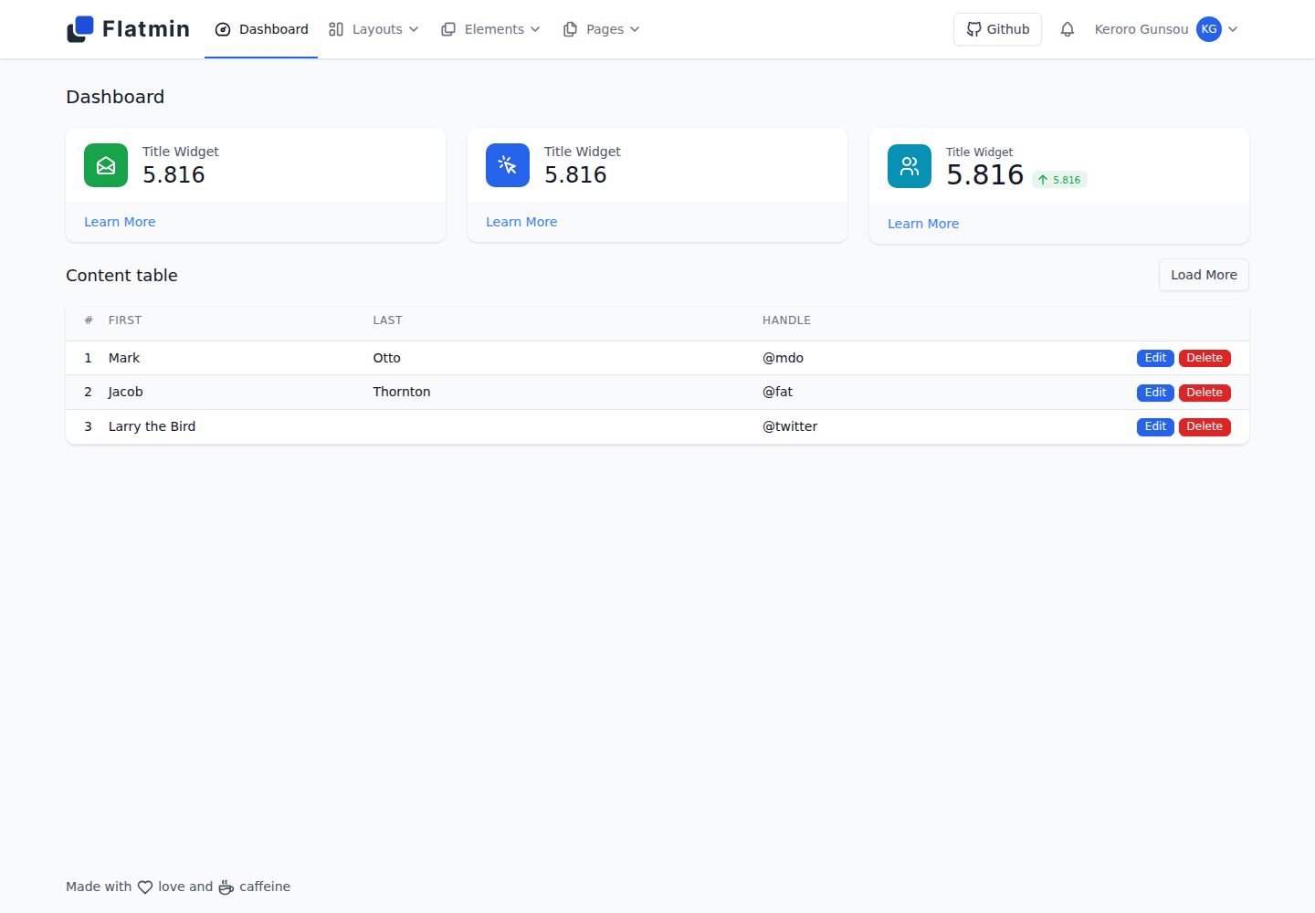Expand the Pages dropdown menu
The height and width of the screenshot is (913, 1315).
click(x=601, y=29)
